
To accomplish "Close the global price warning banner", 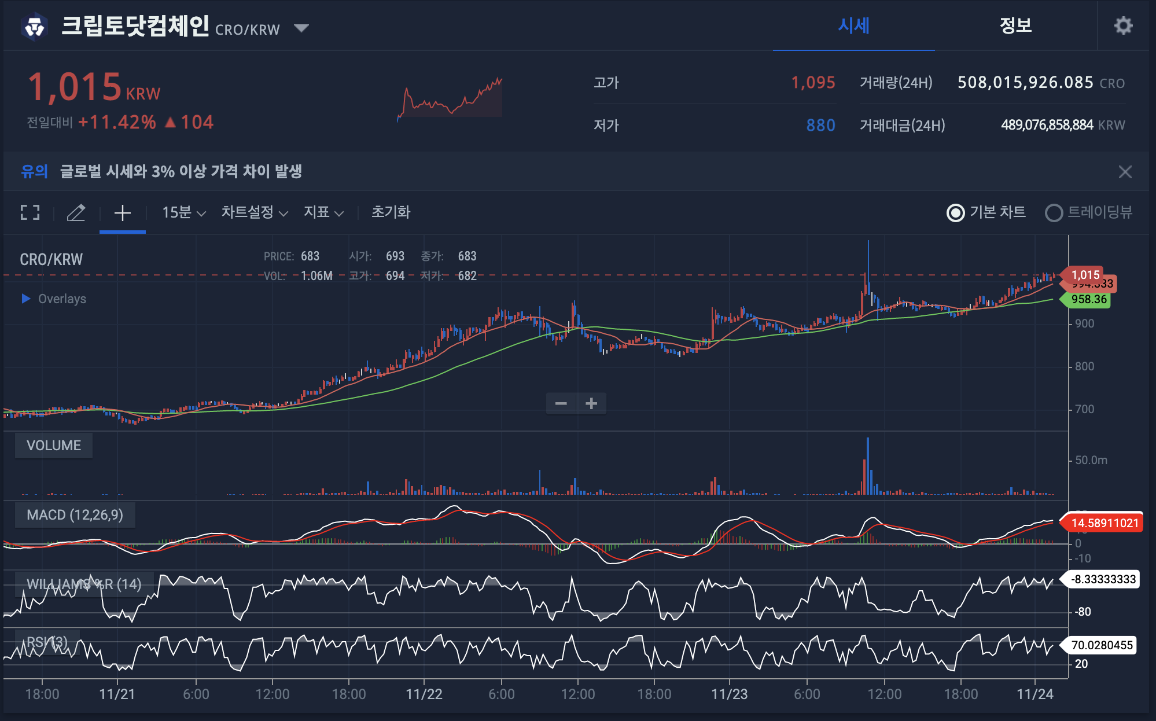I will 1125,171.
